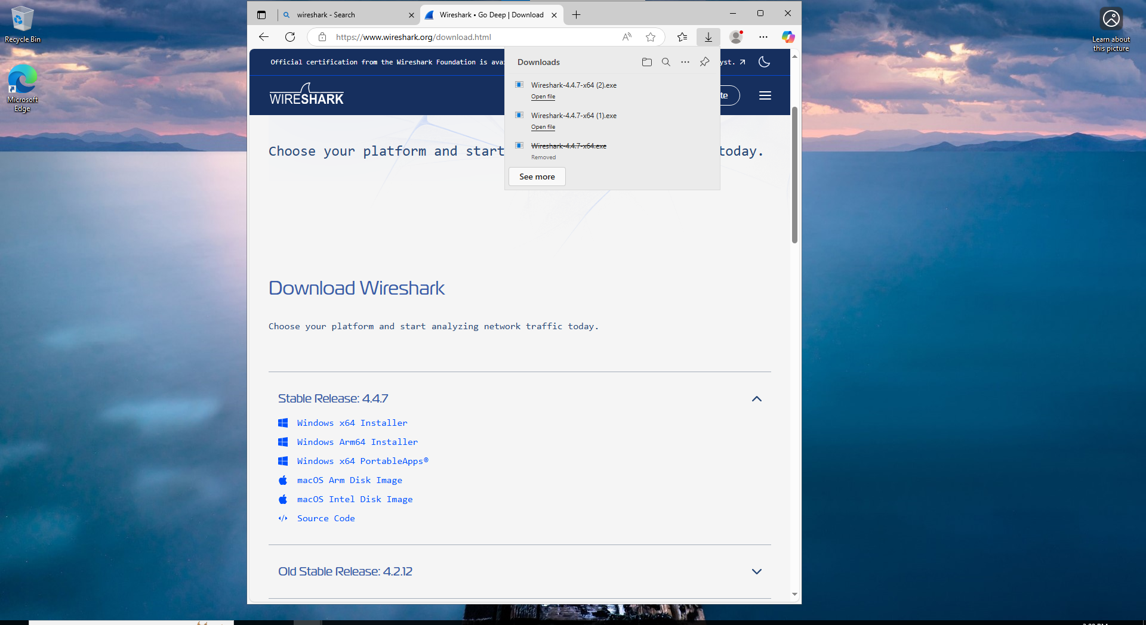This screenshot has height=625, width=1146.
Task: Download macOS Intel Disk Image
Action: pos(355,499)
